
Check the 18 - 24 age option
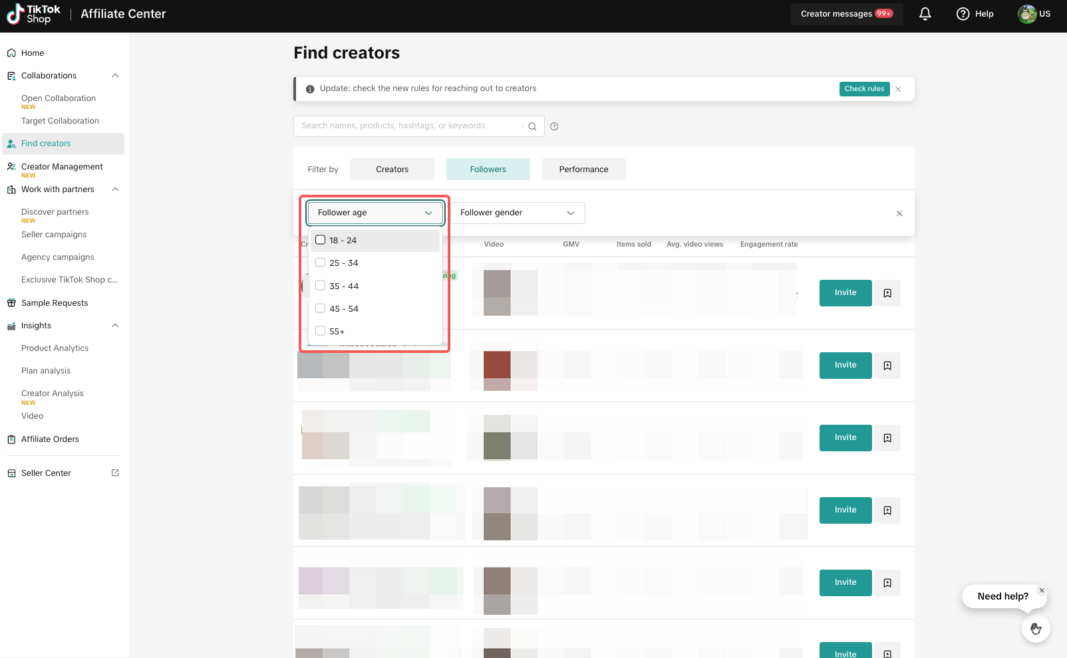pos(321,240)
